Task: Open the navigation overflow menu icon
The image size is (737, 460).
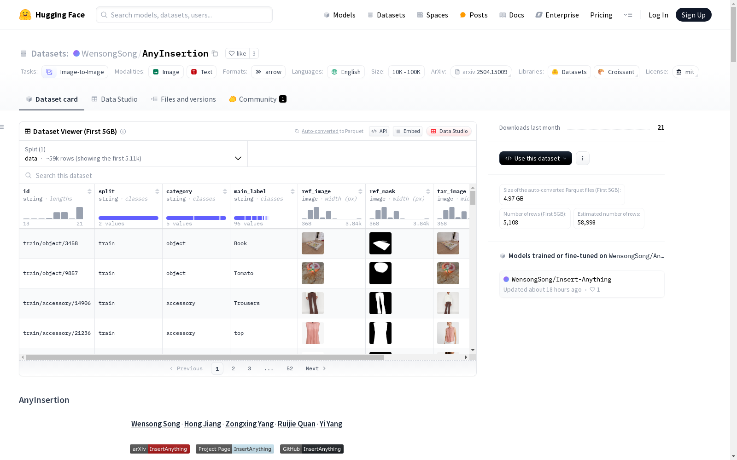Action: [628, 15]
